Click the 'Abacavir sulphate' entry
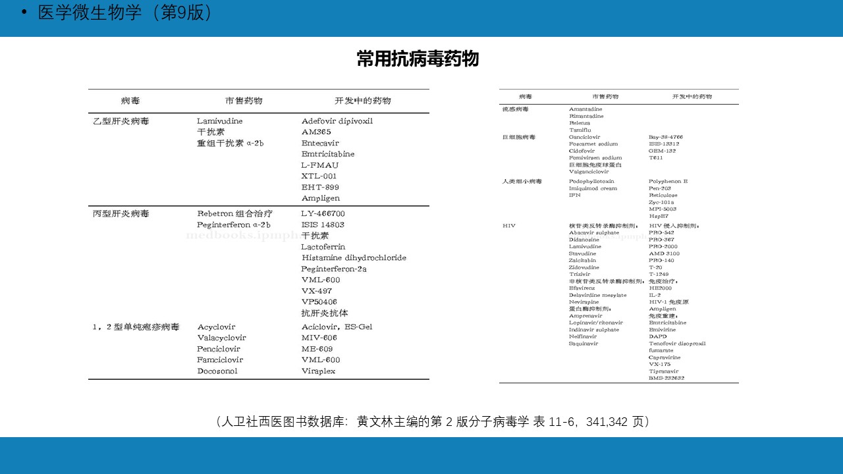This screenshot has height=474, width=843. (x=594, y=232)
